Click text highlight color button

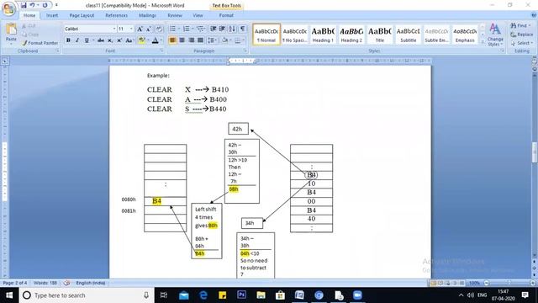(142, 40)
